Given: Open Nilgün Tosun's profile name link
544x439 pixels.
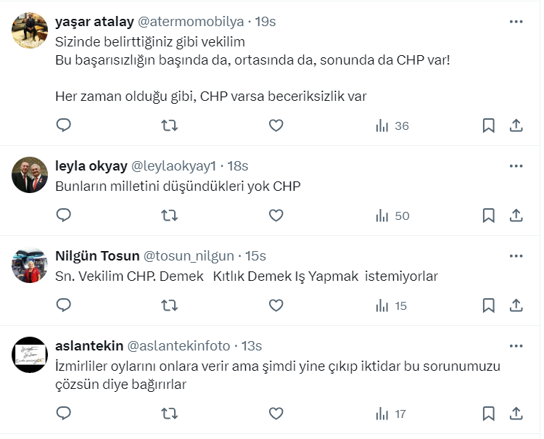Looking at the screenshot, I should tap(97, 255).
